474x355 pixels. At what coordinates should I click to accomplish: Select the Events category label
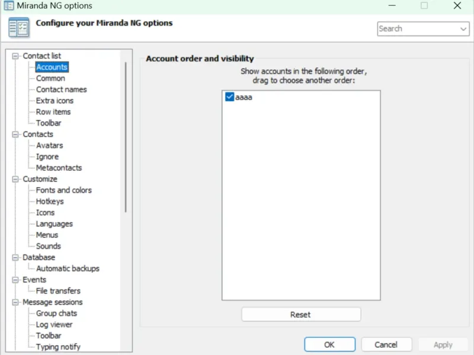pyautogui.click(x=34, y=279)
